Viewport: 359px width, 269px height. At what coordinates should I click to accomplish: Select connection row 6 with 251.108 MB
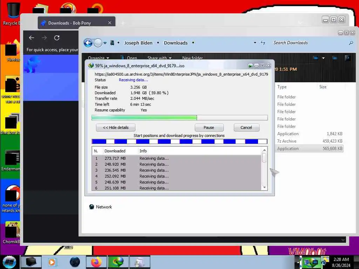176,188
